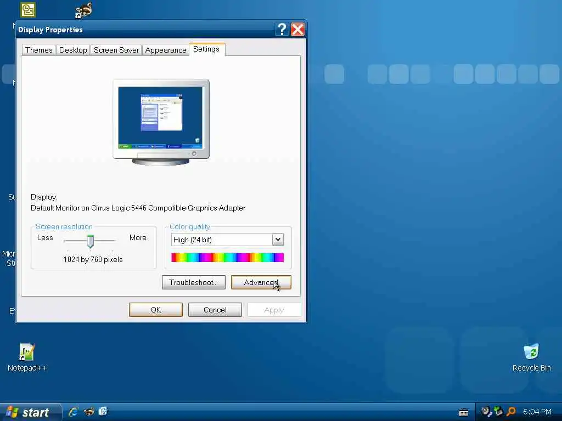Click the Troubleshoot... button
Screen dimensions: 562x421
point(194,282)
